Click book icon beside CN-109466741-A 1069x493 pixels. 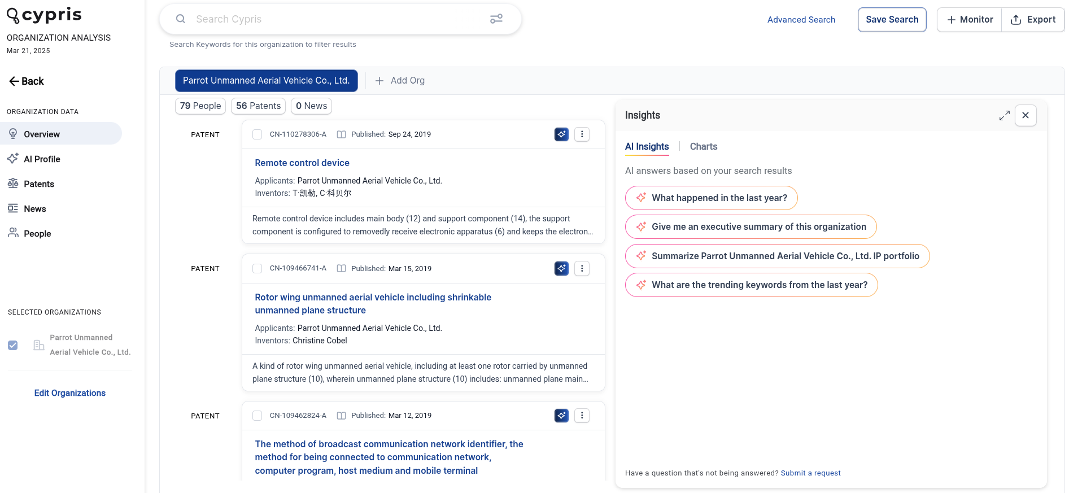341,269
